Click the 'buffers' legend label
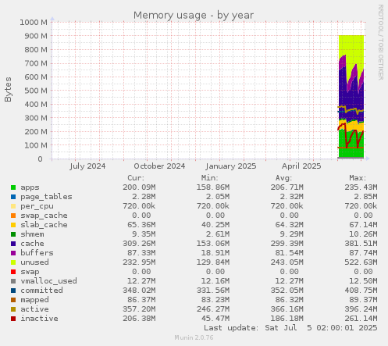Screen dimensions: 388x346 click(x=37, y=253)
